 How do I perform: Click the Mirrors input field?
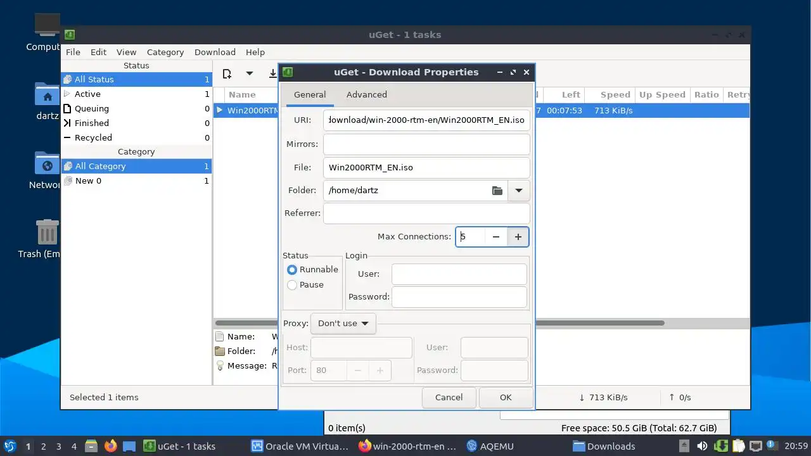pos(426,144)
